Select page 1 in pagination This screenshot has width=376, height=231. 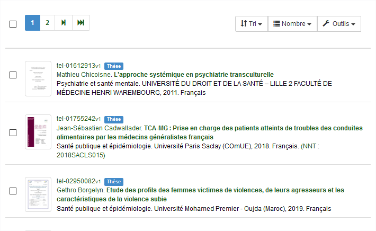pyautogui.click(x=32, y=23)
